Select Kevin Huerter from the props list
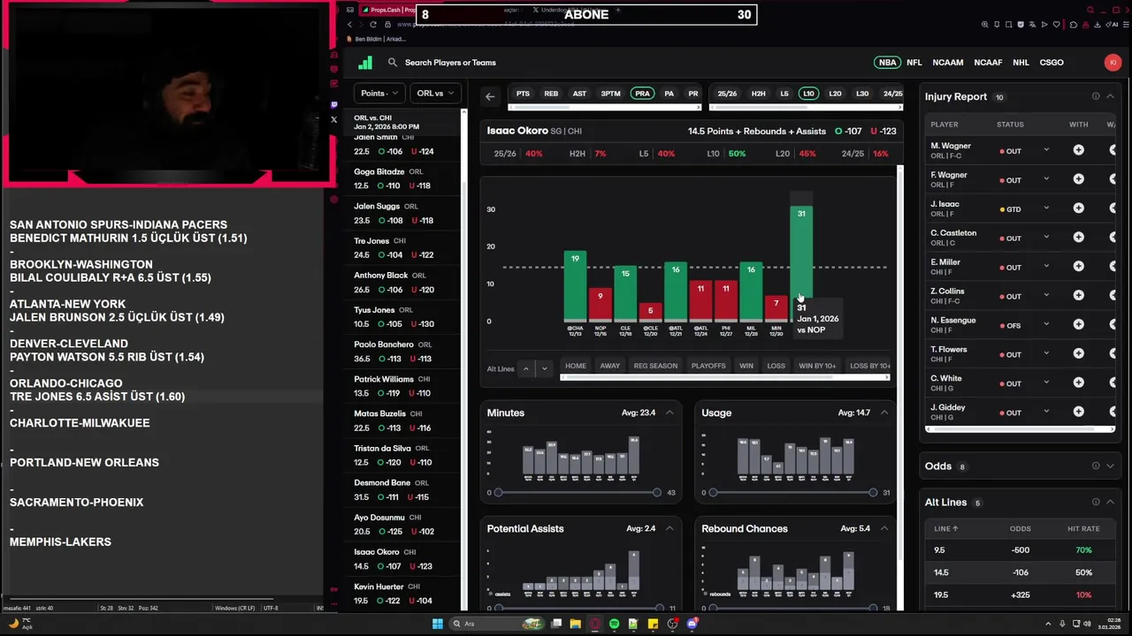The width and height of the screenshot is (1132, 636). click(403, 594)
